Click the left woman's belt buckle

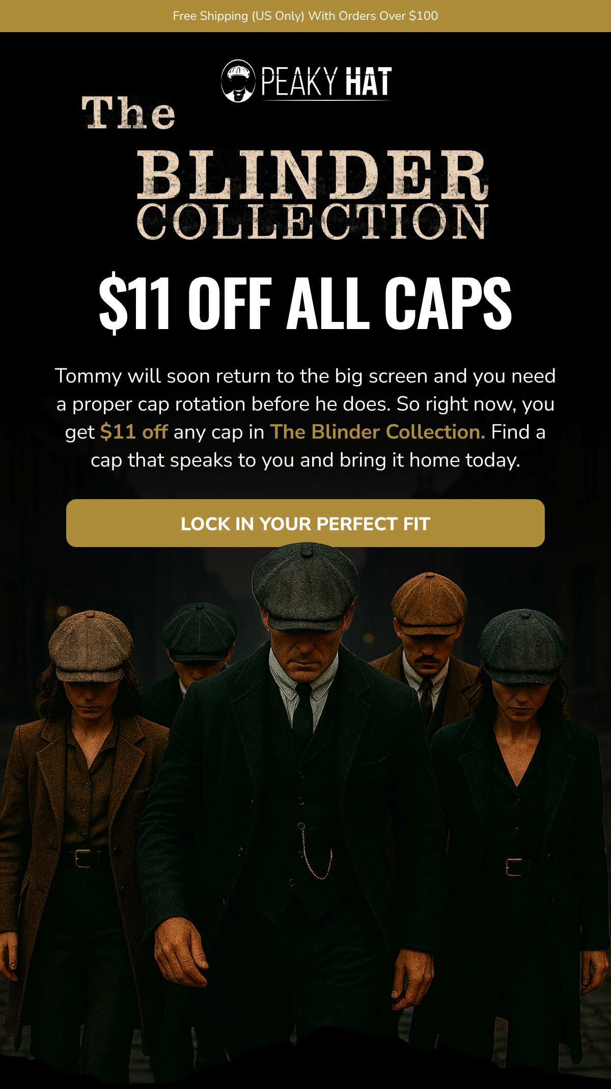coord(84,858)
